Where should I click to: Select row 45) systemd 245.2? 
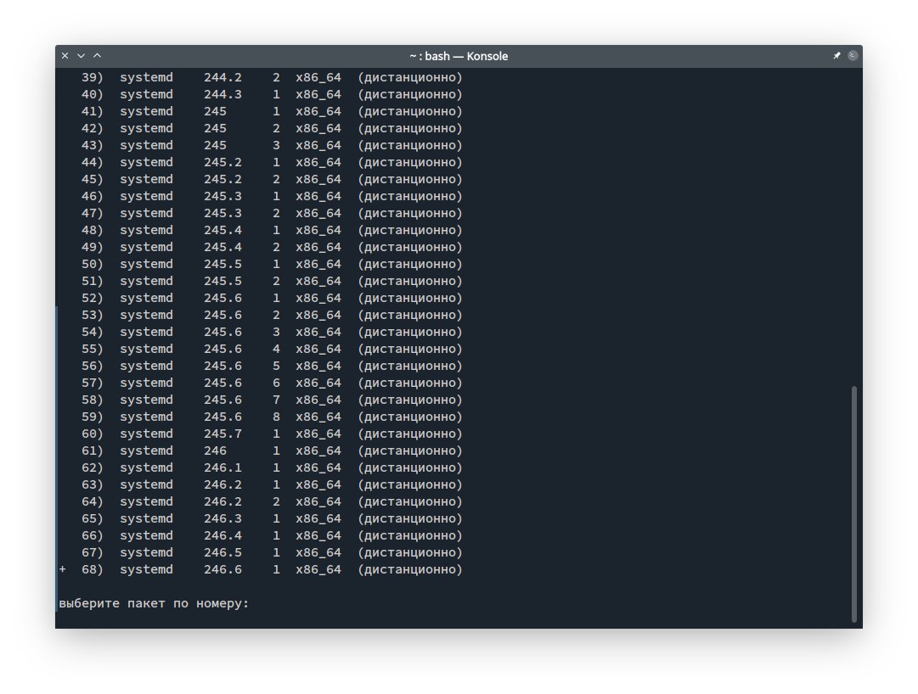[272, 179]
